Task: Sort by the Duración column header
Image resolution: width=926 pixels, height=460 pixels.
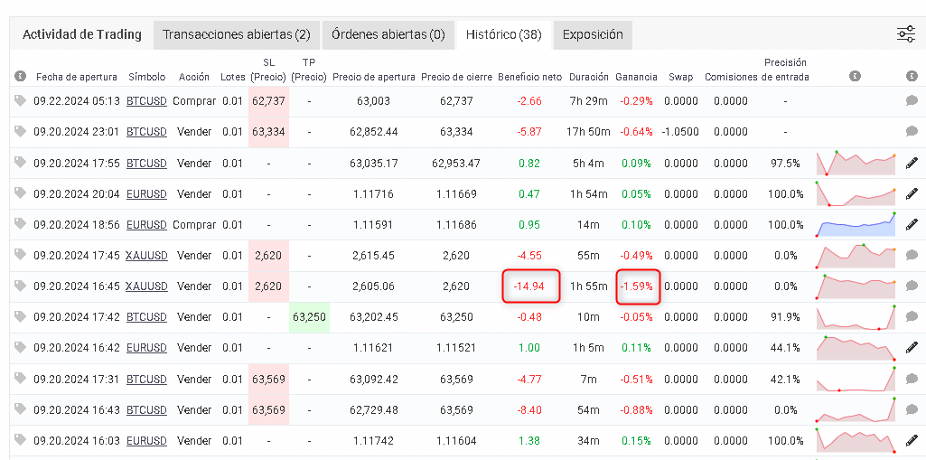Action: [588, 78]
